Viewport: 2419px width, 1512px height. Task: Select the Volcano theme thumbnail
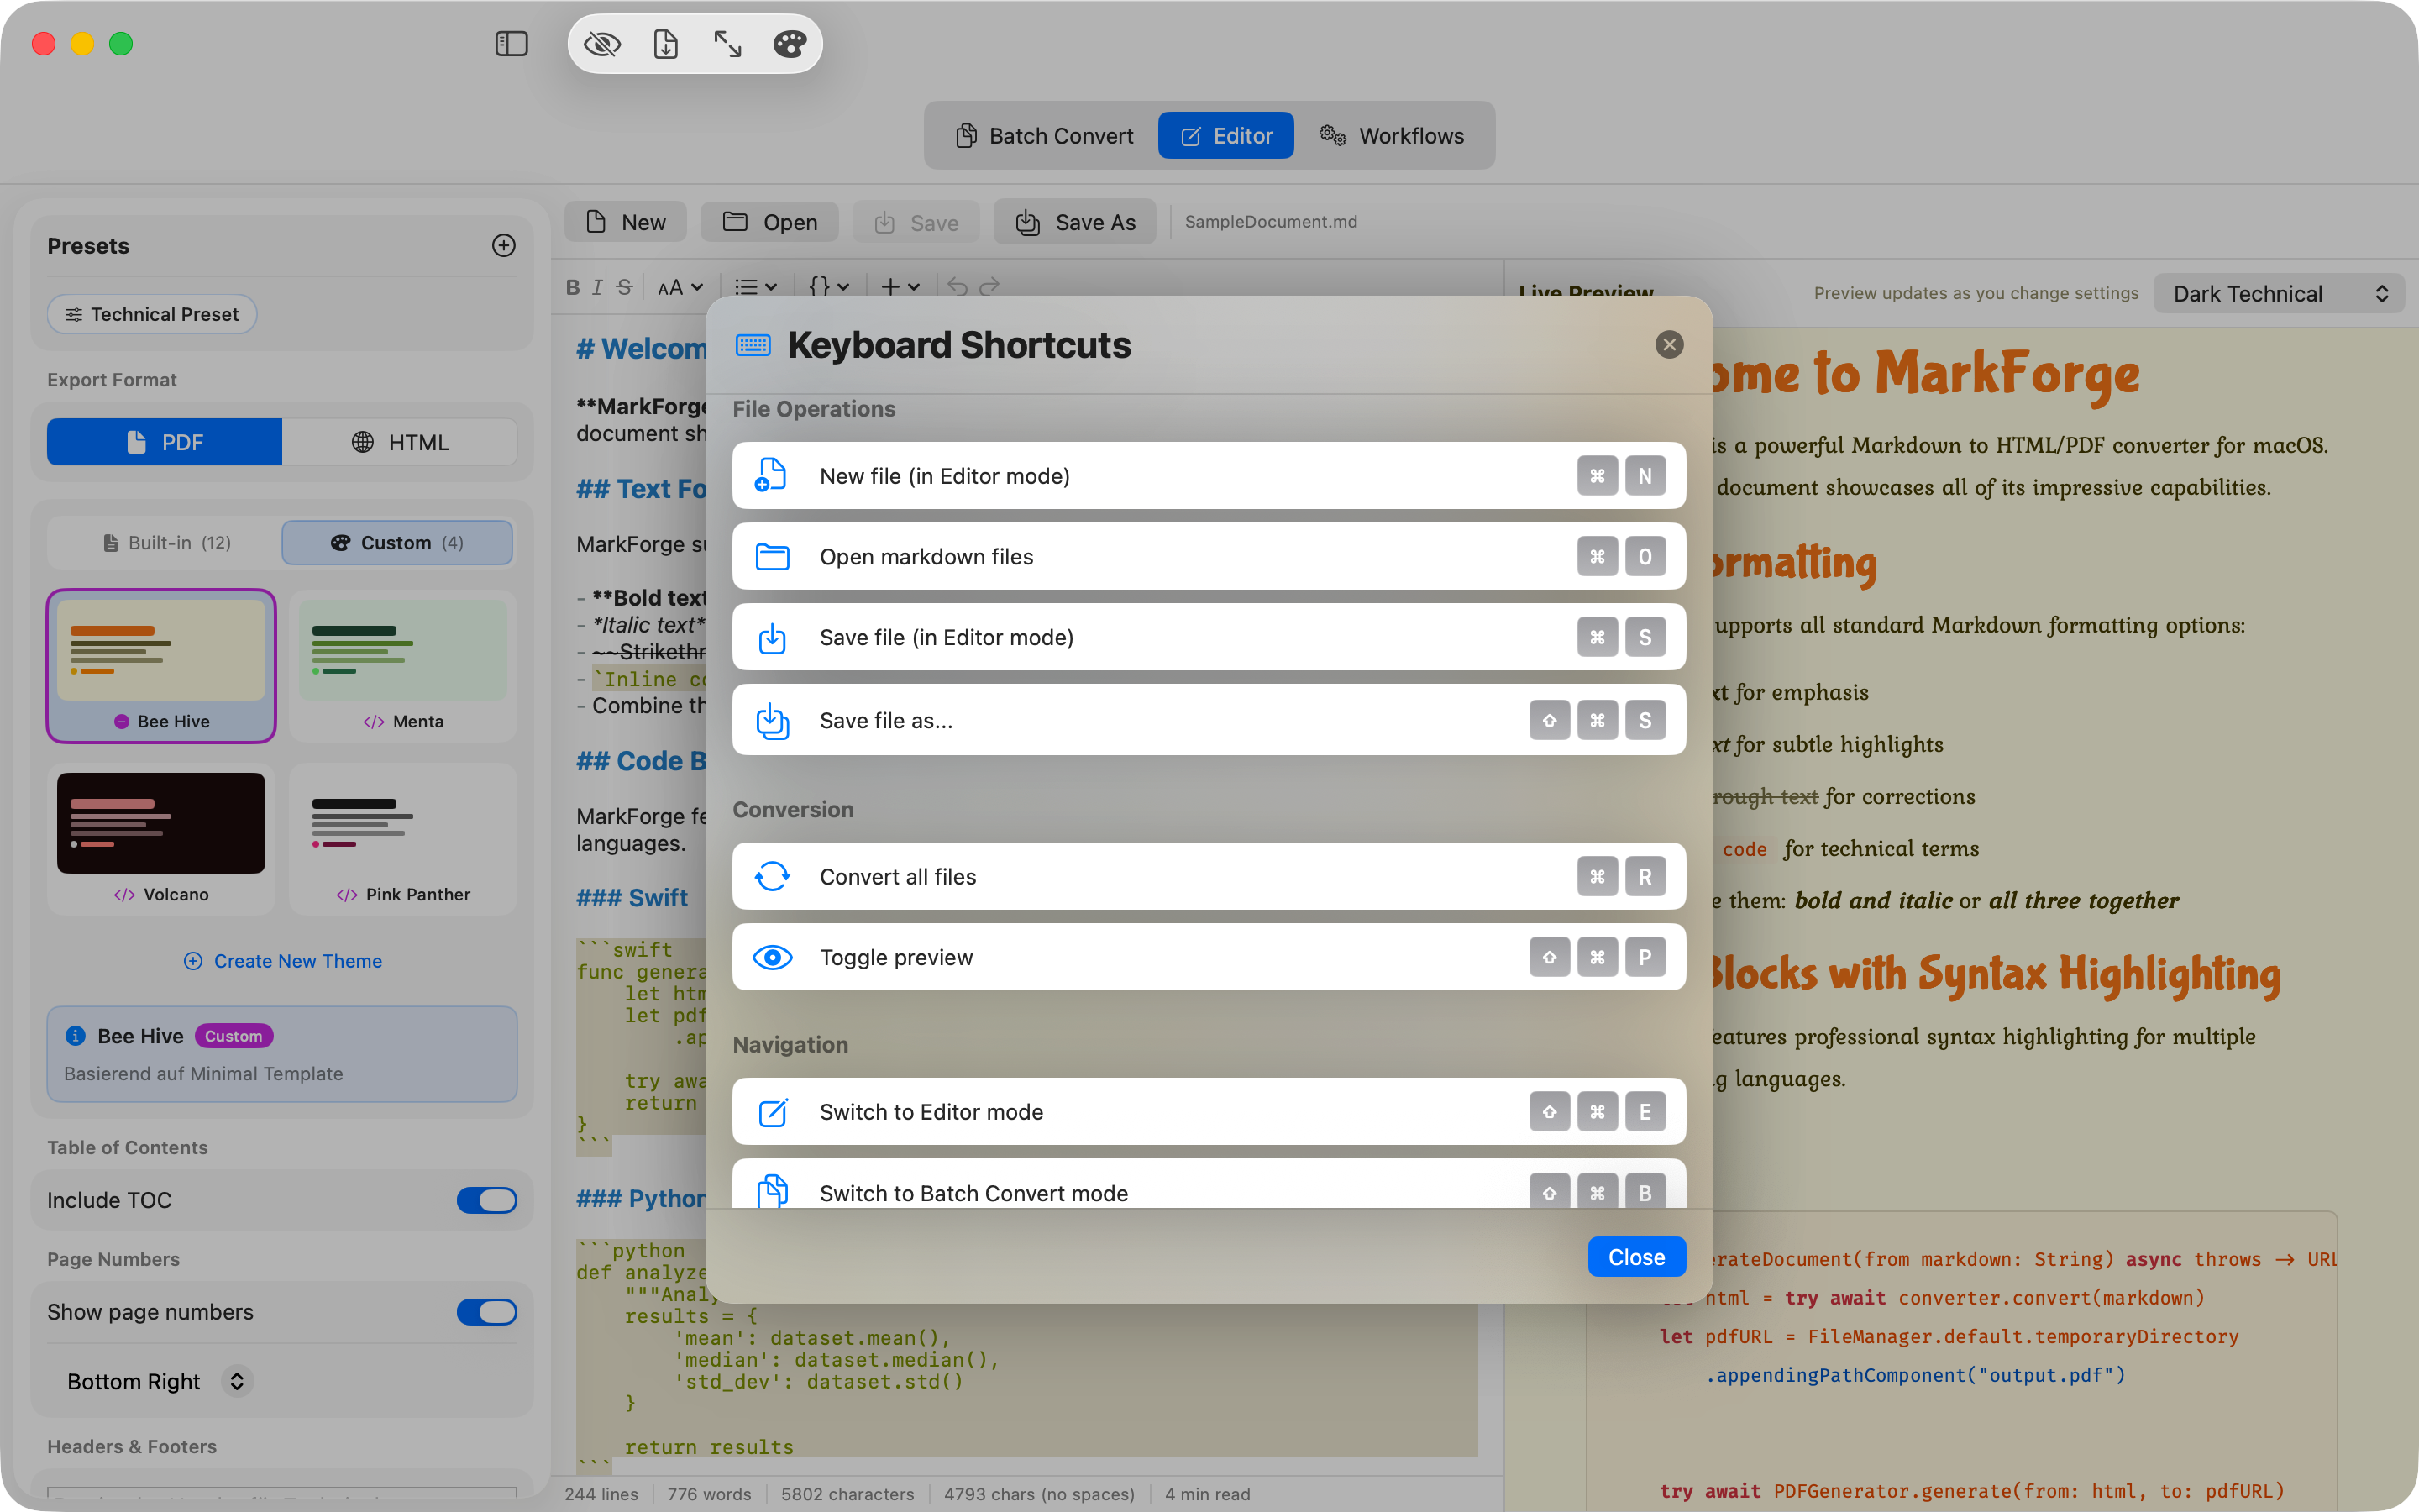coord(161,838)
